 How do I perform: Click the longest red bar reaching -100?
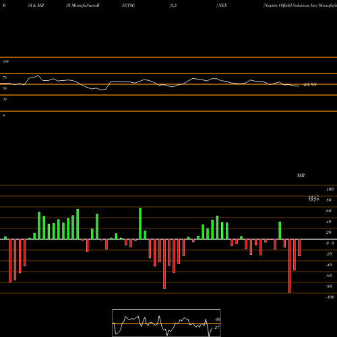pos(289,266)
